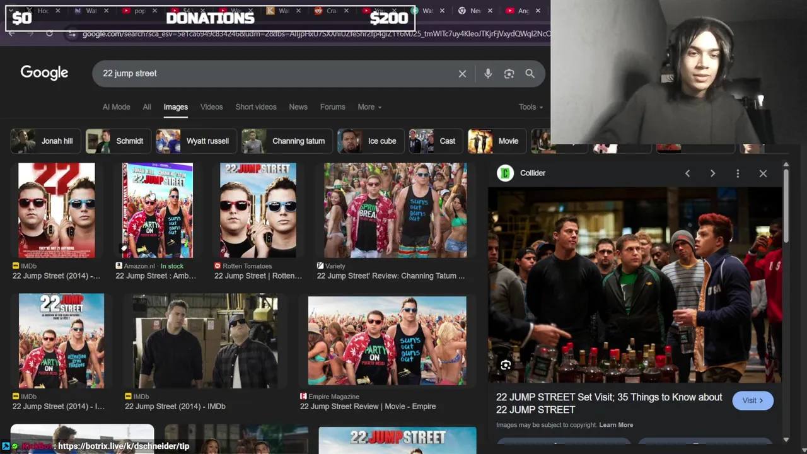
Task: Click Collider site icon in preview
Action: pos(505,173)
